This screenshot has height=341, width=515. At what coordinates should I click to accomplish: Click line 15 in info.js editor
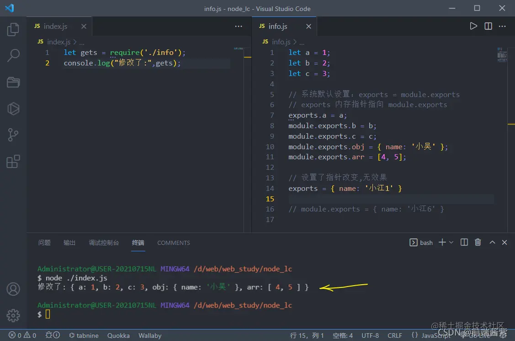click(x=391, y=199)
